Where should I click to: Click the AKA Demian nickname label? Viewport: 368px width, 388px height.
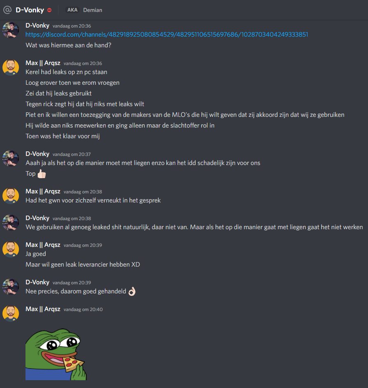coord(84,10)
